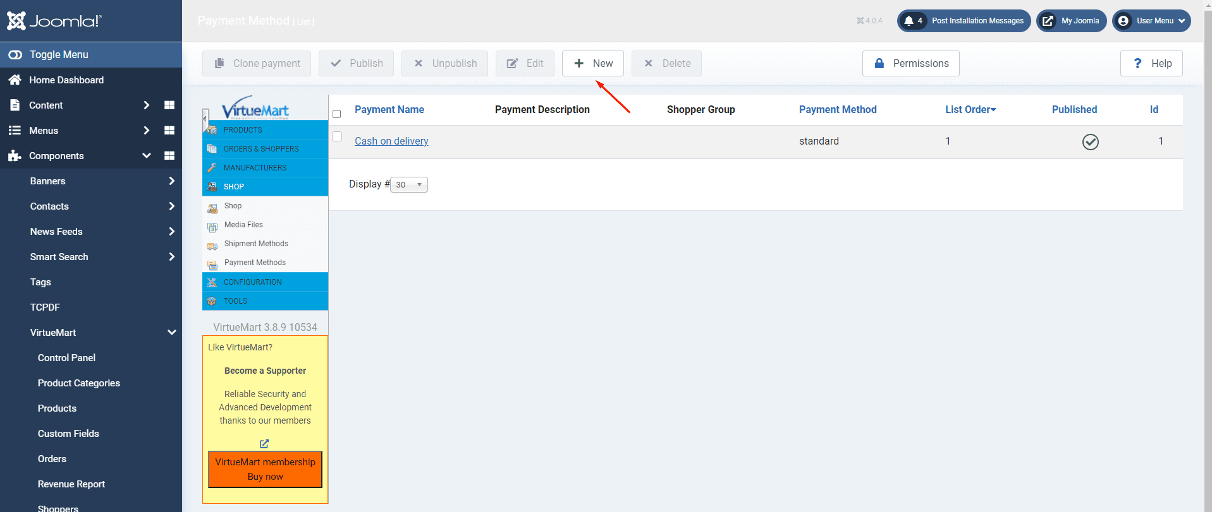Click the Payment Methods icon

[x=212, y=265]
